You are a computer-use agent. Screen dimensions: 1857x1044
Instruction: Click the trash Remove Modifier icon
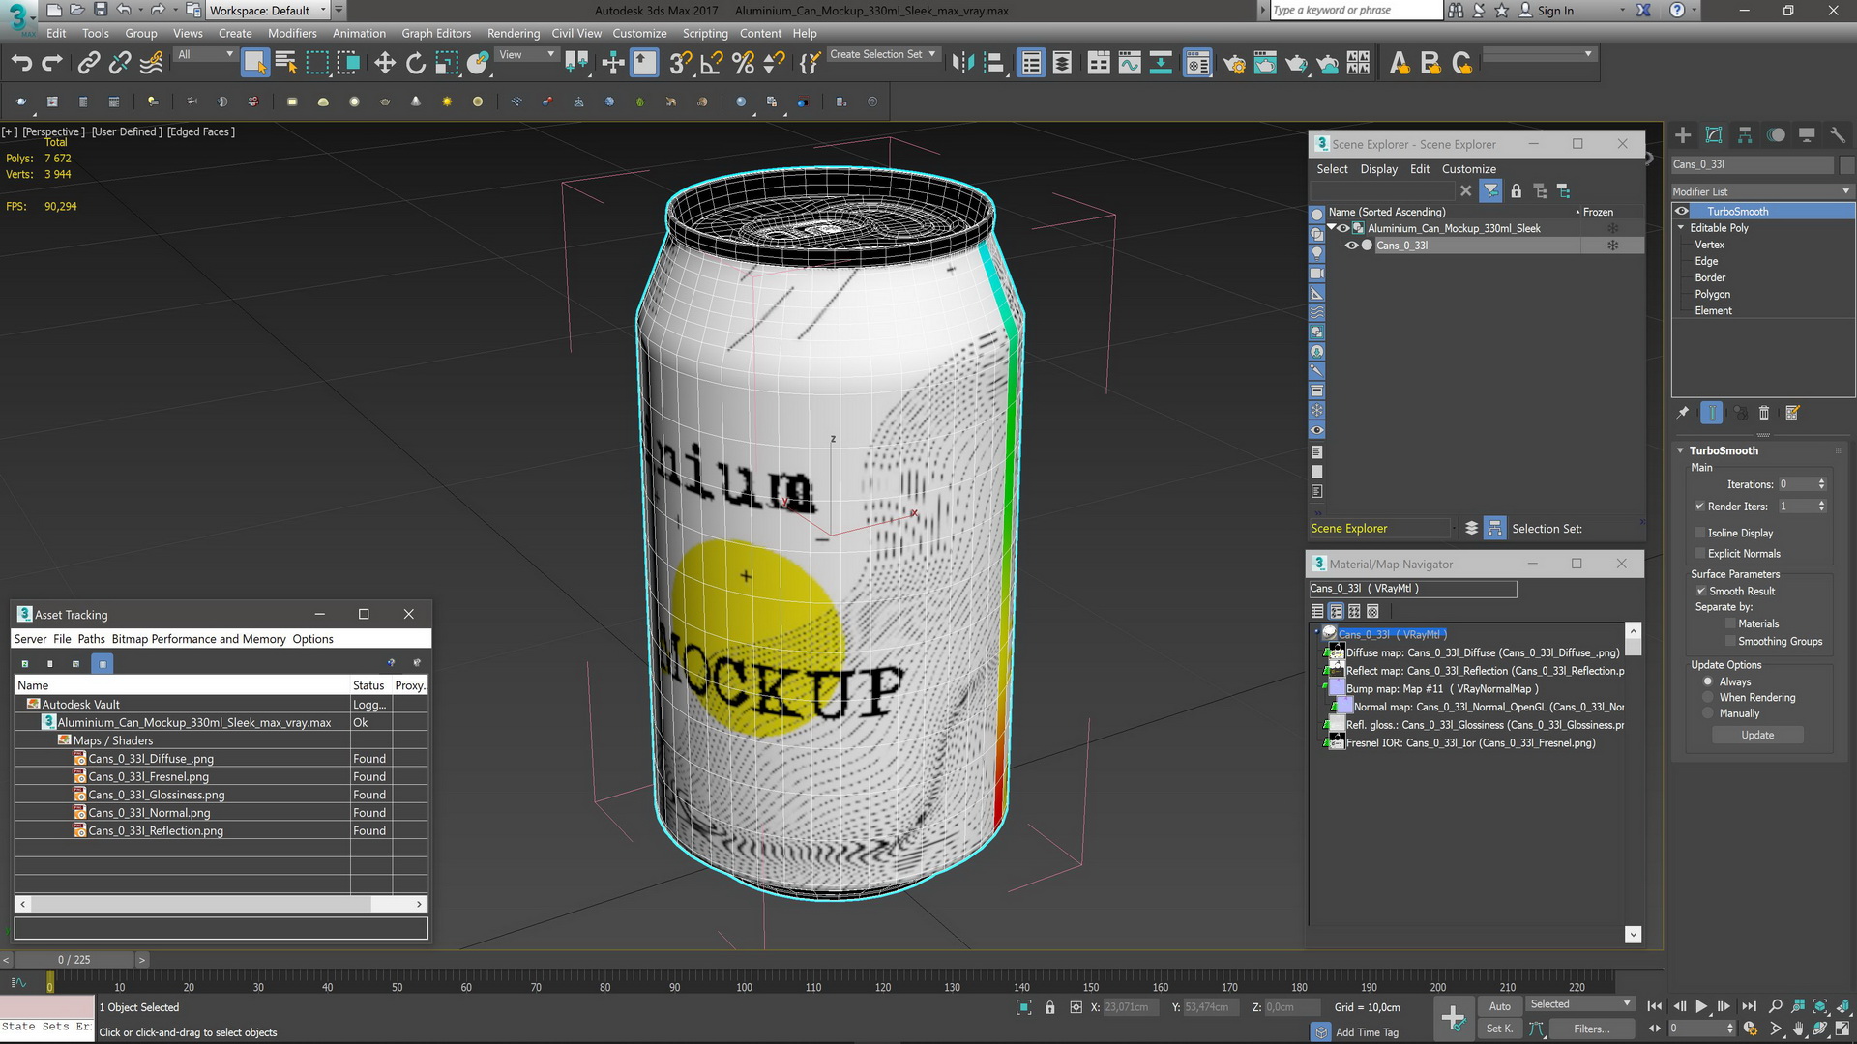pyautogui.click(x=1763, y=413)
